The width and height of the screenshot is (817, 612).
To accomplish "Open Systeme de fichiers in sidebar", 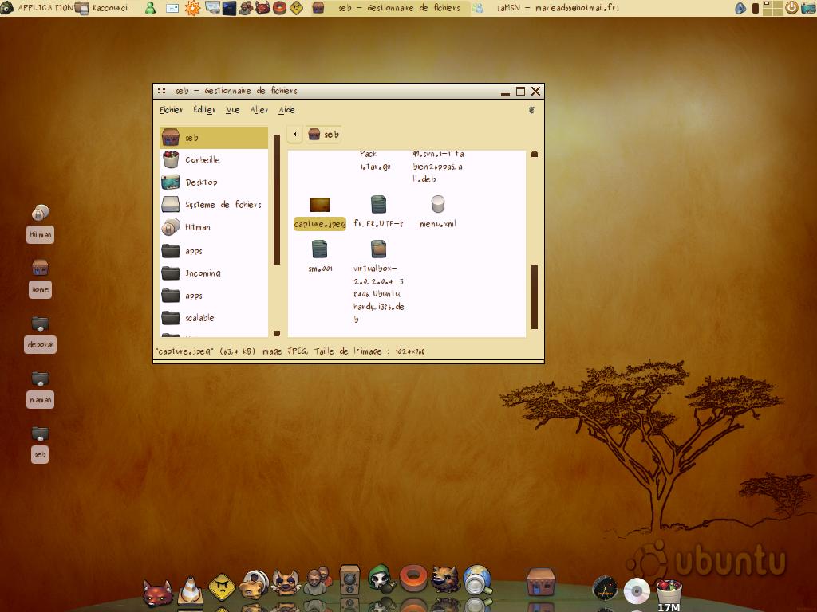I will coord(214,205).
